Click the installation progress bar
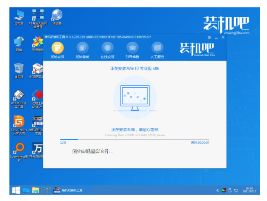 134,139
